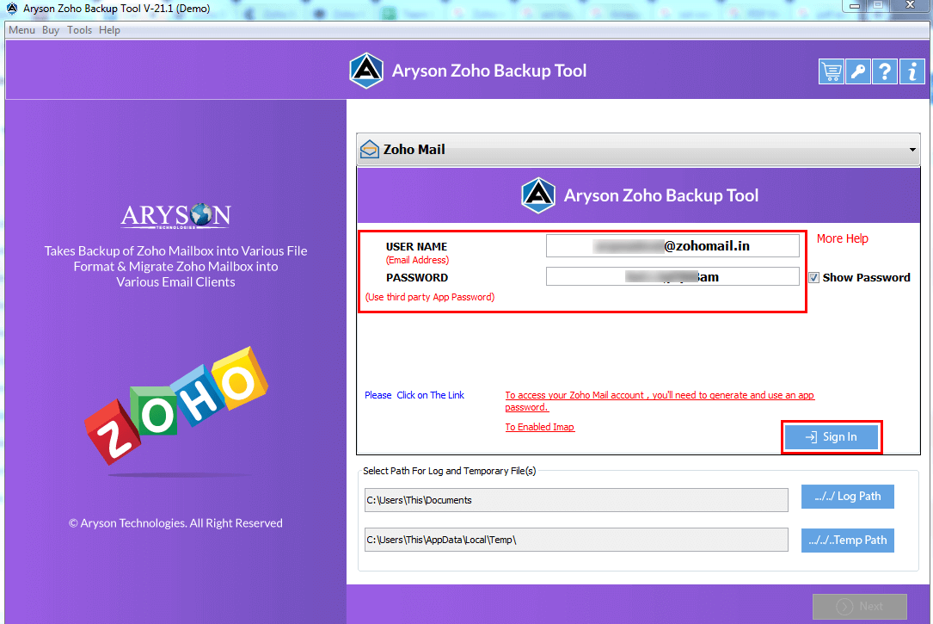Click the 'Use third party App Password' note
The width and height of the screenshot is (933, 624).
click(x=430, y=297)
